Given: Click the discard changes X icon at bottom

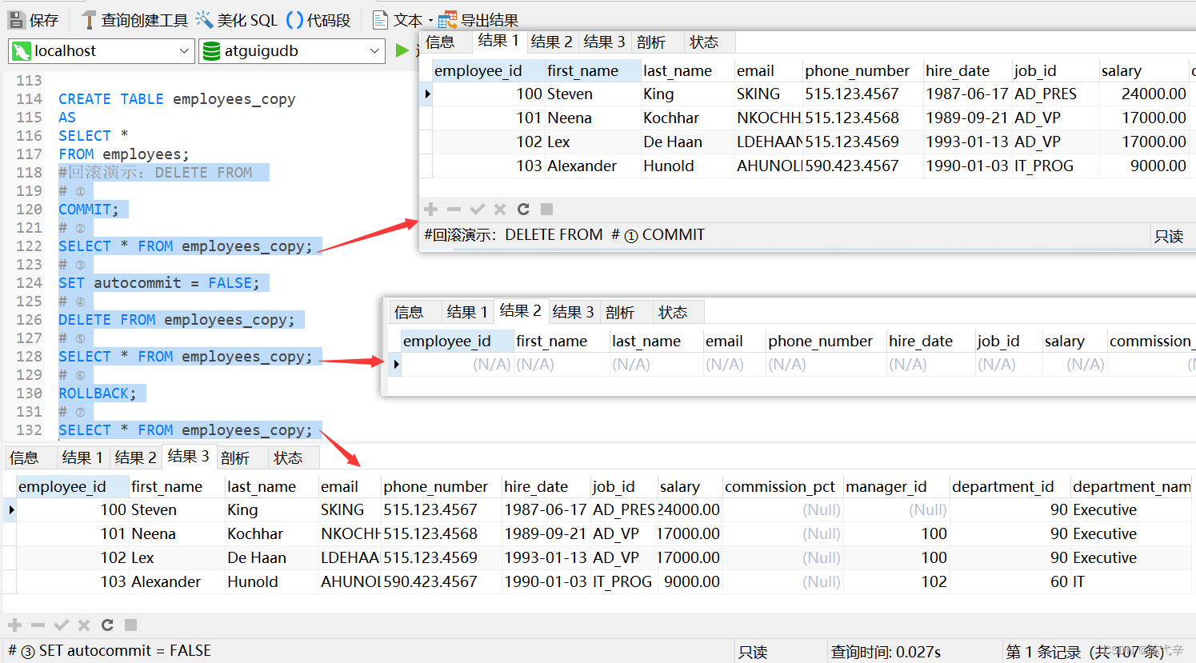Looking at the screenshot, I should tap(84, 625).
